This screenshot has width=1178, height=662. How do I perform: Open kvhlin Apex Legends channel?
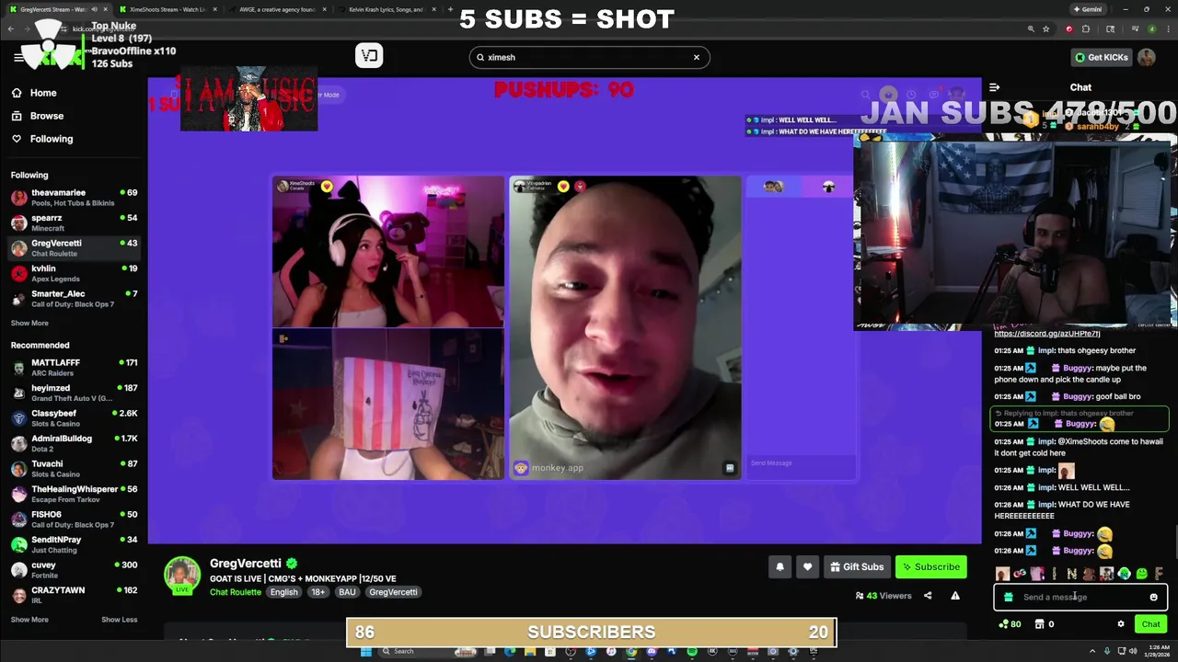point(74,273)
